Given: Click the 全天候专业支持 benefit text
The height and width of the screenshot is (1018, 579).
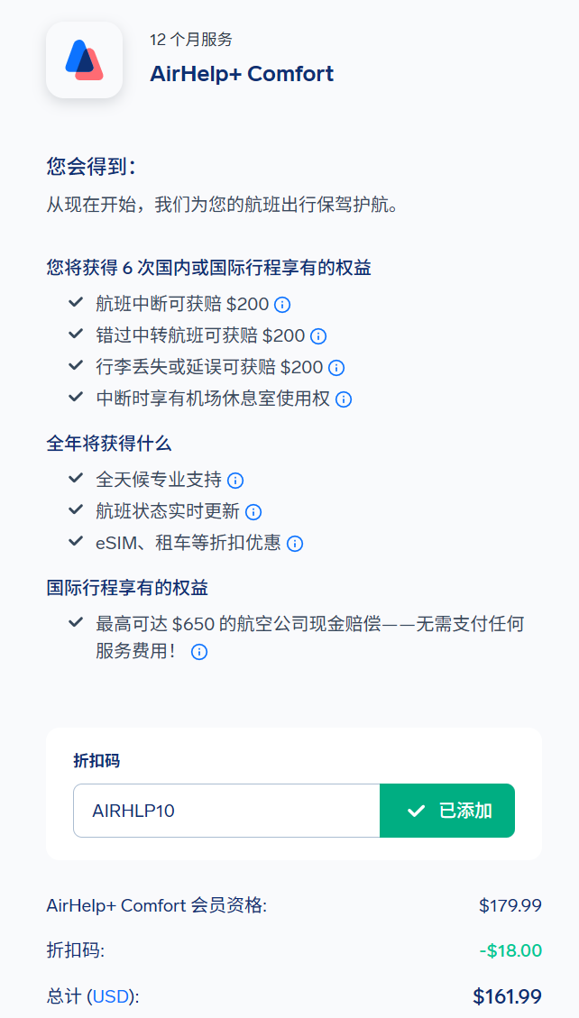Looking at the screenshot, I should 159,480.
